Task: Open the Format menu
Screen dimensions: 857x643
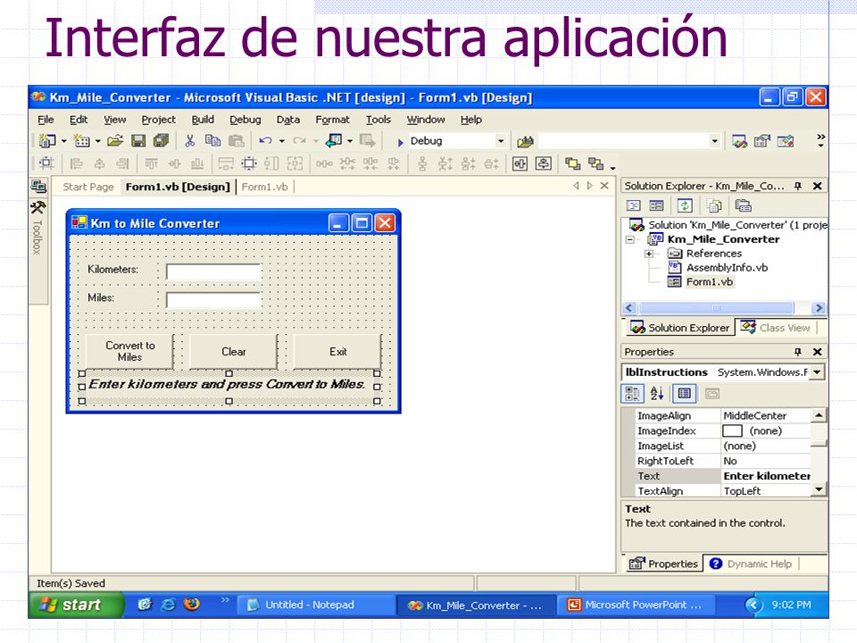Action: [x=332, y=120]
